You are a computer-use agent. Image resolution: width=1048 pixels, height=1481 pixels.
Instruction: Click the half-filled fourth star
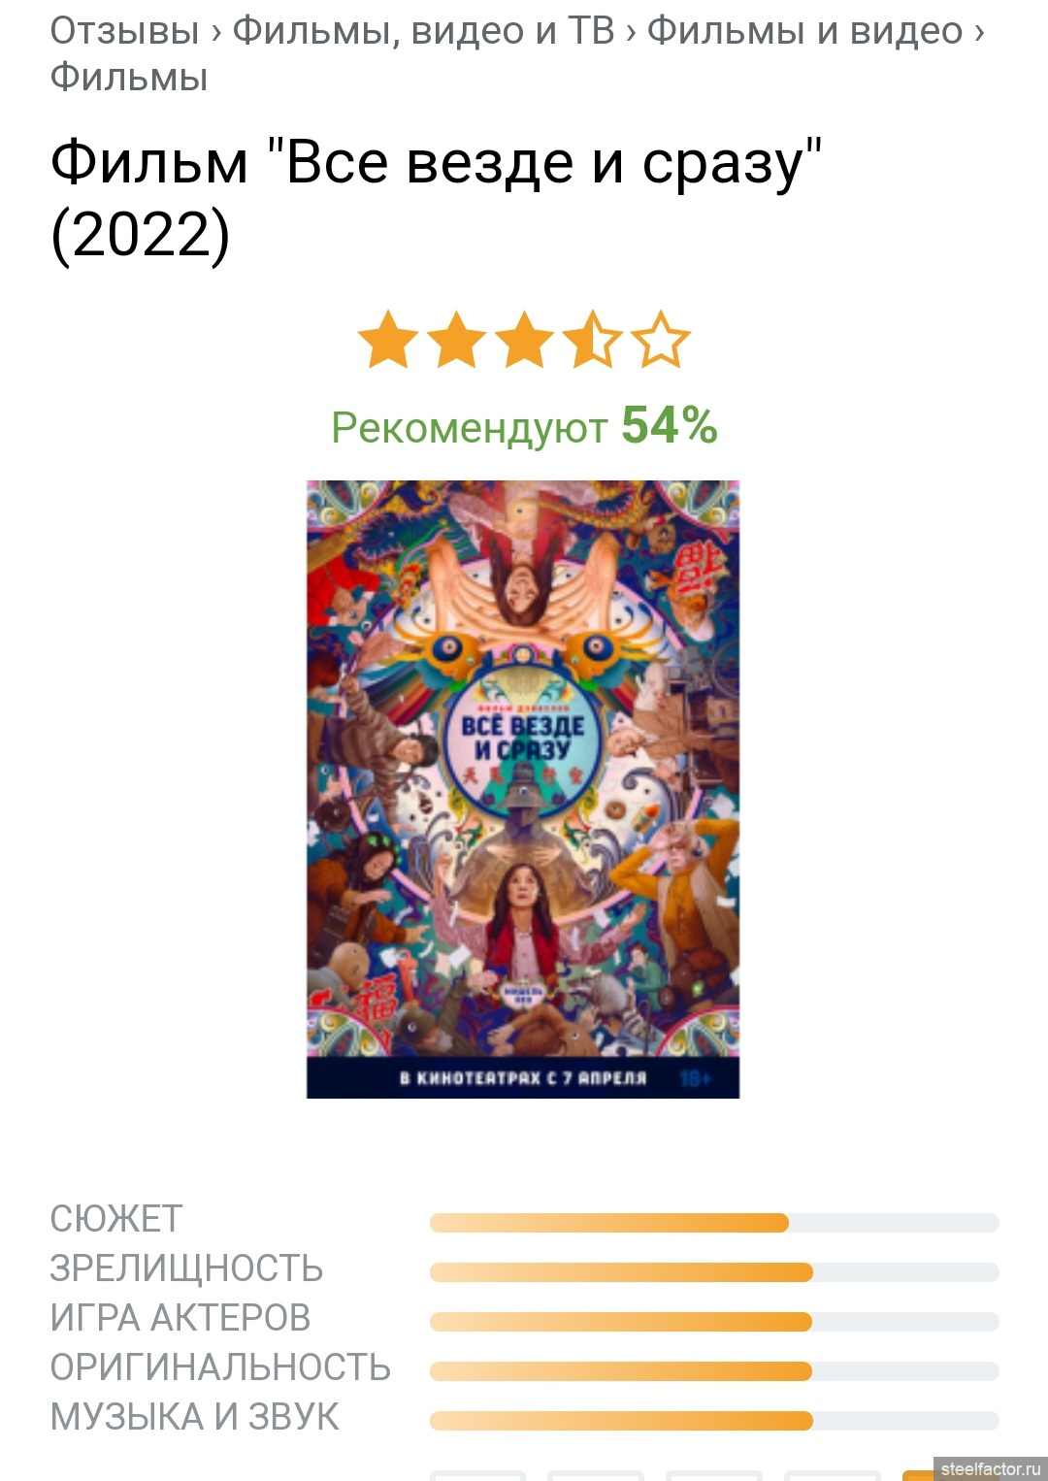[592, 340]
